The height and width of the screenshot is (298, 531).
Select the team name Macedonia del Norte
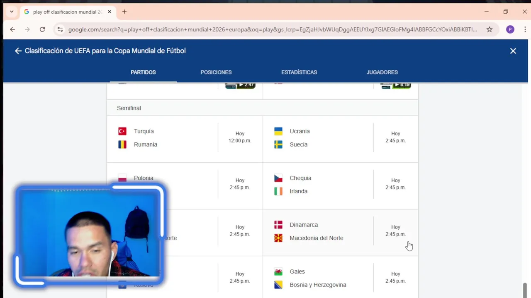[x=317, y=238]
